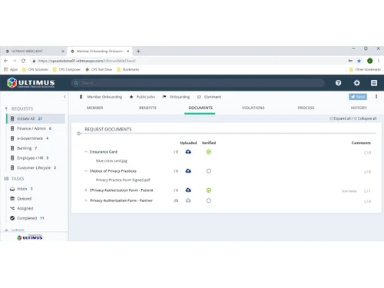Click browser bookmark star icon

pos(359,61)
